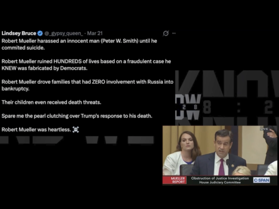This screenshot has height=209, width=279.
Task: Click the skull and crossbones emoji
Action: click(76, 129)
